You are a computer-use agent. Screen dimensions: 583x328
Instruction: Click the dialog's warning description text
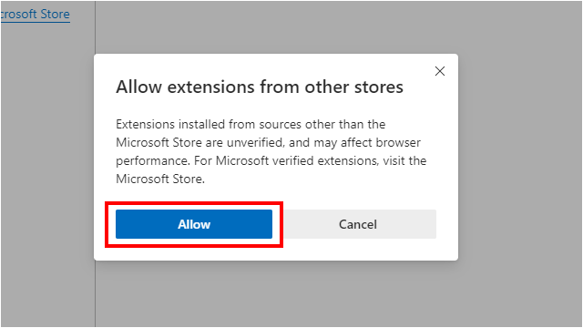[271, 151]
